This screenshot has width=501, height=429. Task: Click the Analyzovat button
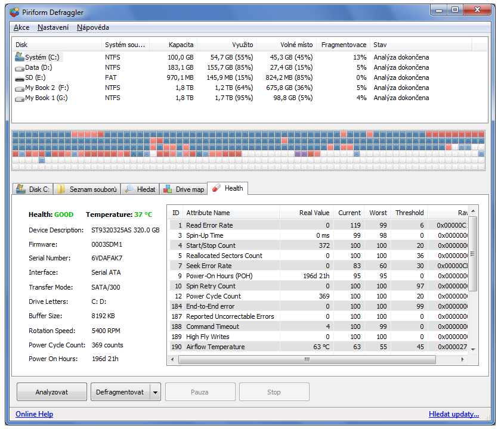click(51, 392)
